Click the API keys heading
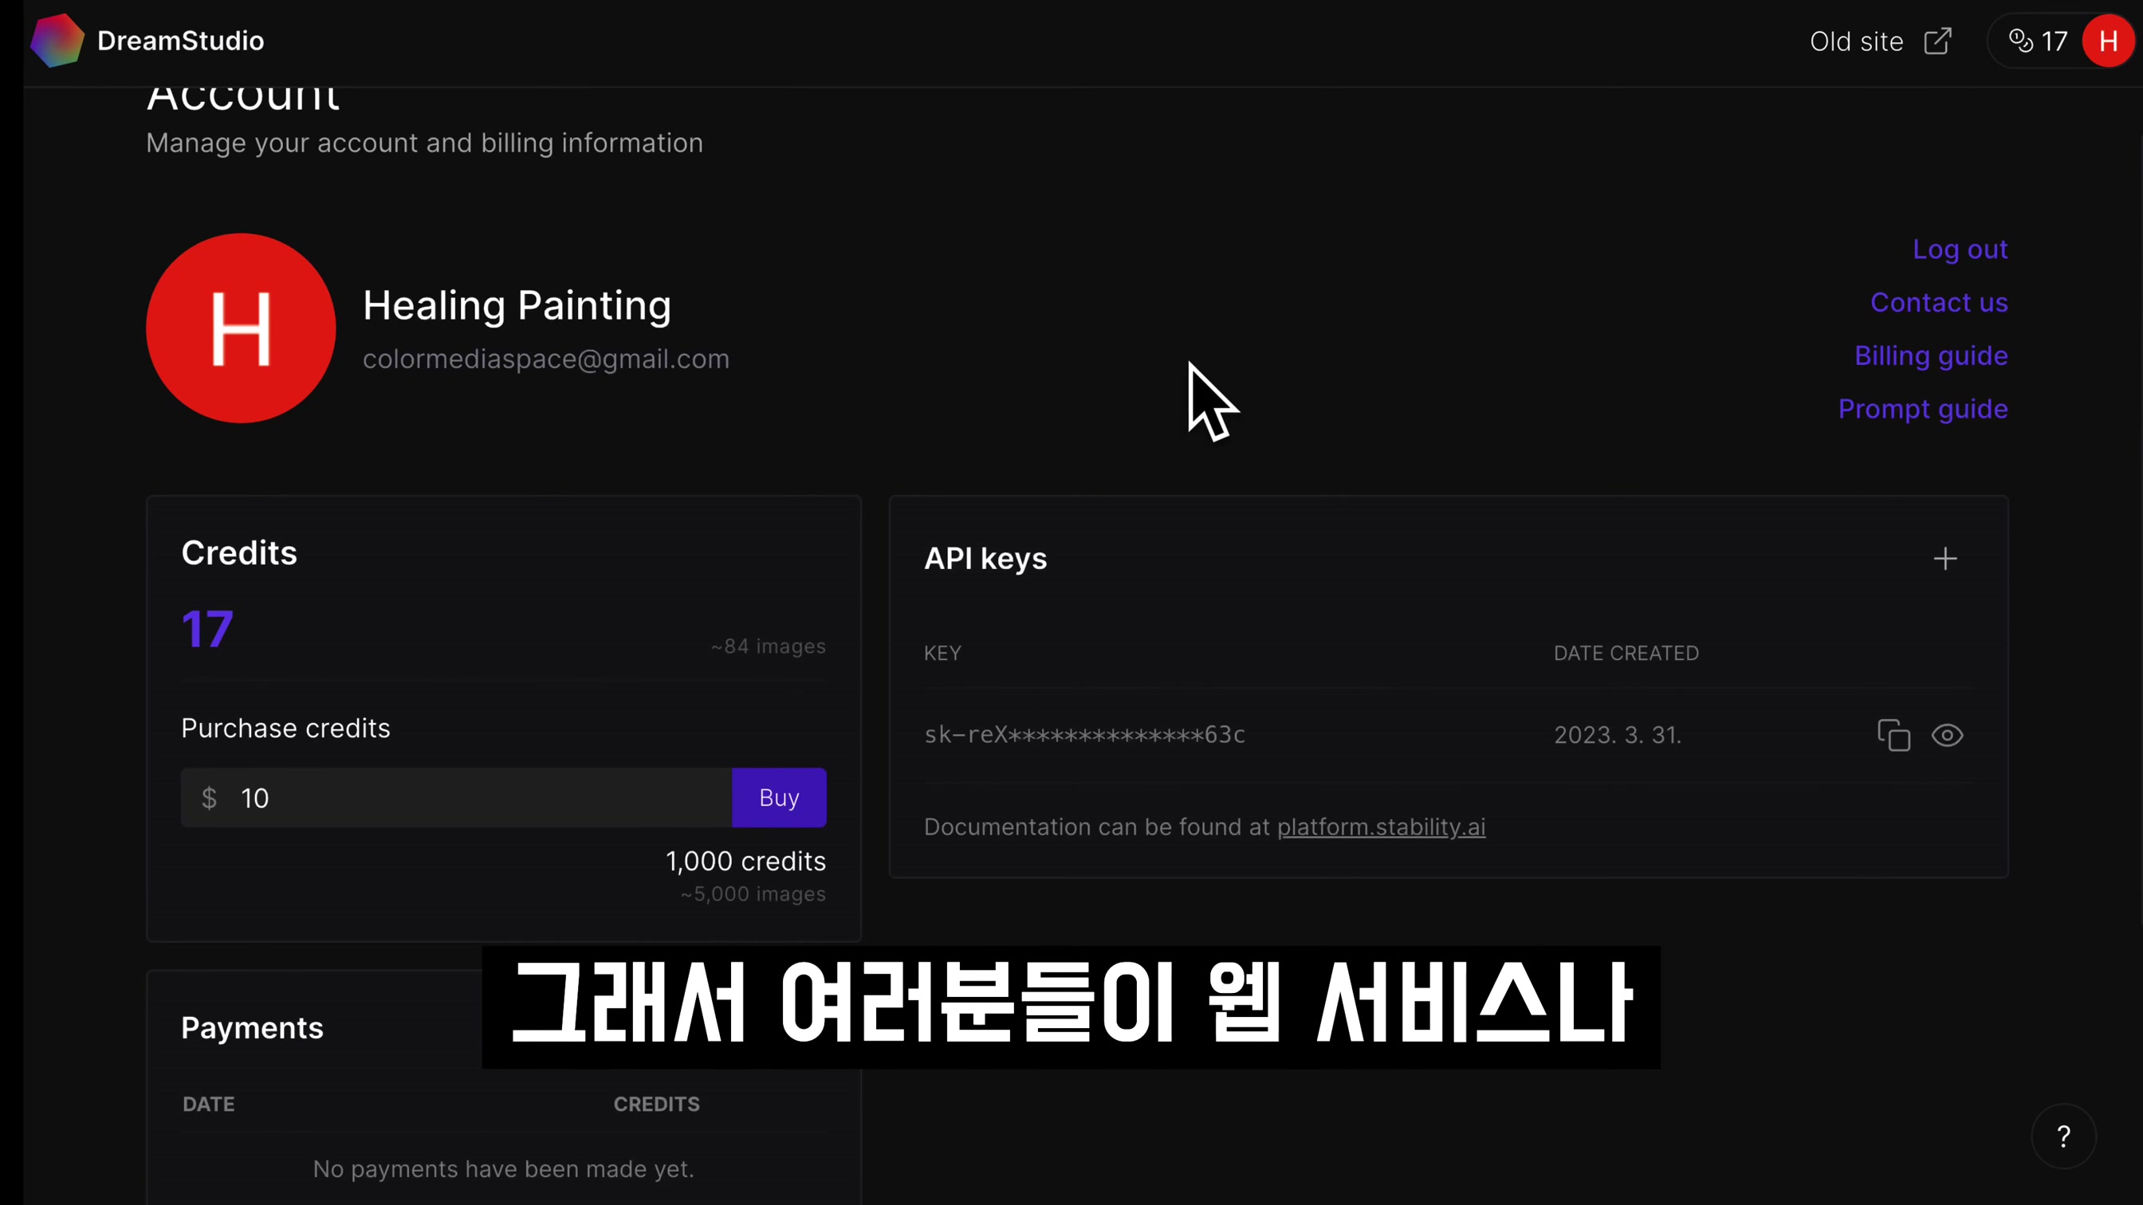The width and height of the screenshot is (2143, 1205). [985, 559]
